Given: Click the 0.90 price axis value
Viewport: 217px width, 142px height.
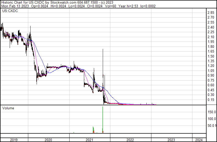Looking at the screenshot, I should (211, 75).
